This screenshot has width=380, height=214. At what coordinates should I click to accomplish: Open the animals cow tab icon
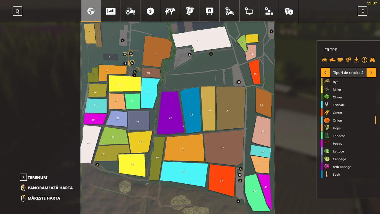coord(170,11)
